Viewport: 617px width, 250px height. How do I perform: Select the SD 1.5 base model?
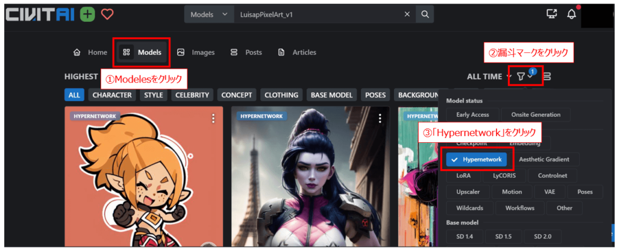click(x=504, y=237)
